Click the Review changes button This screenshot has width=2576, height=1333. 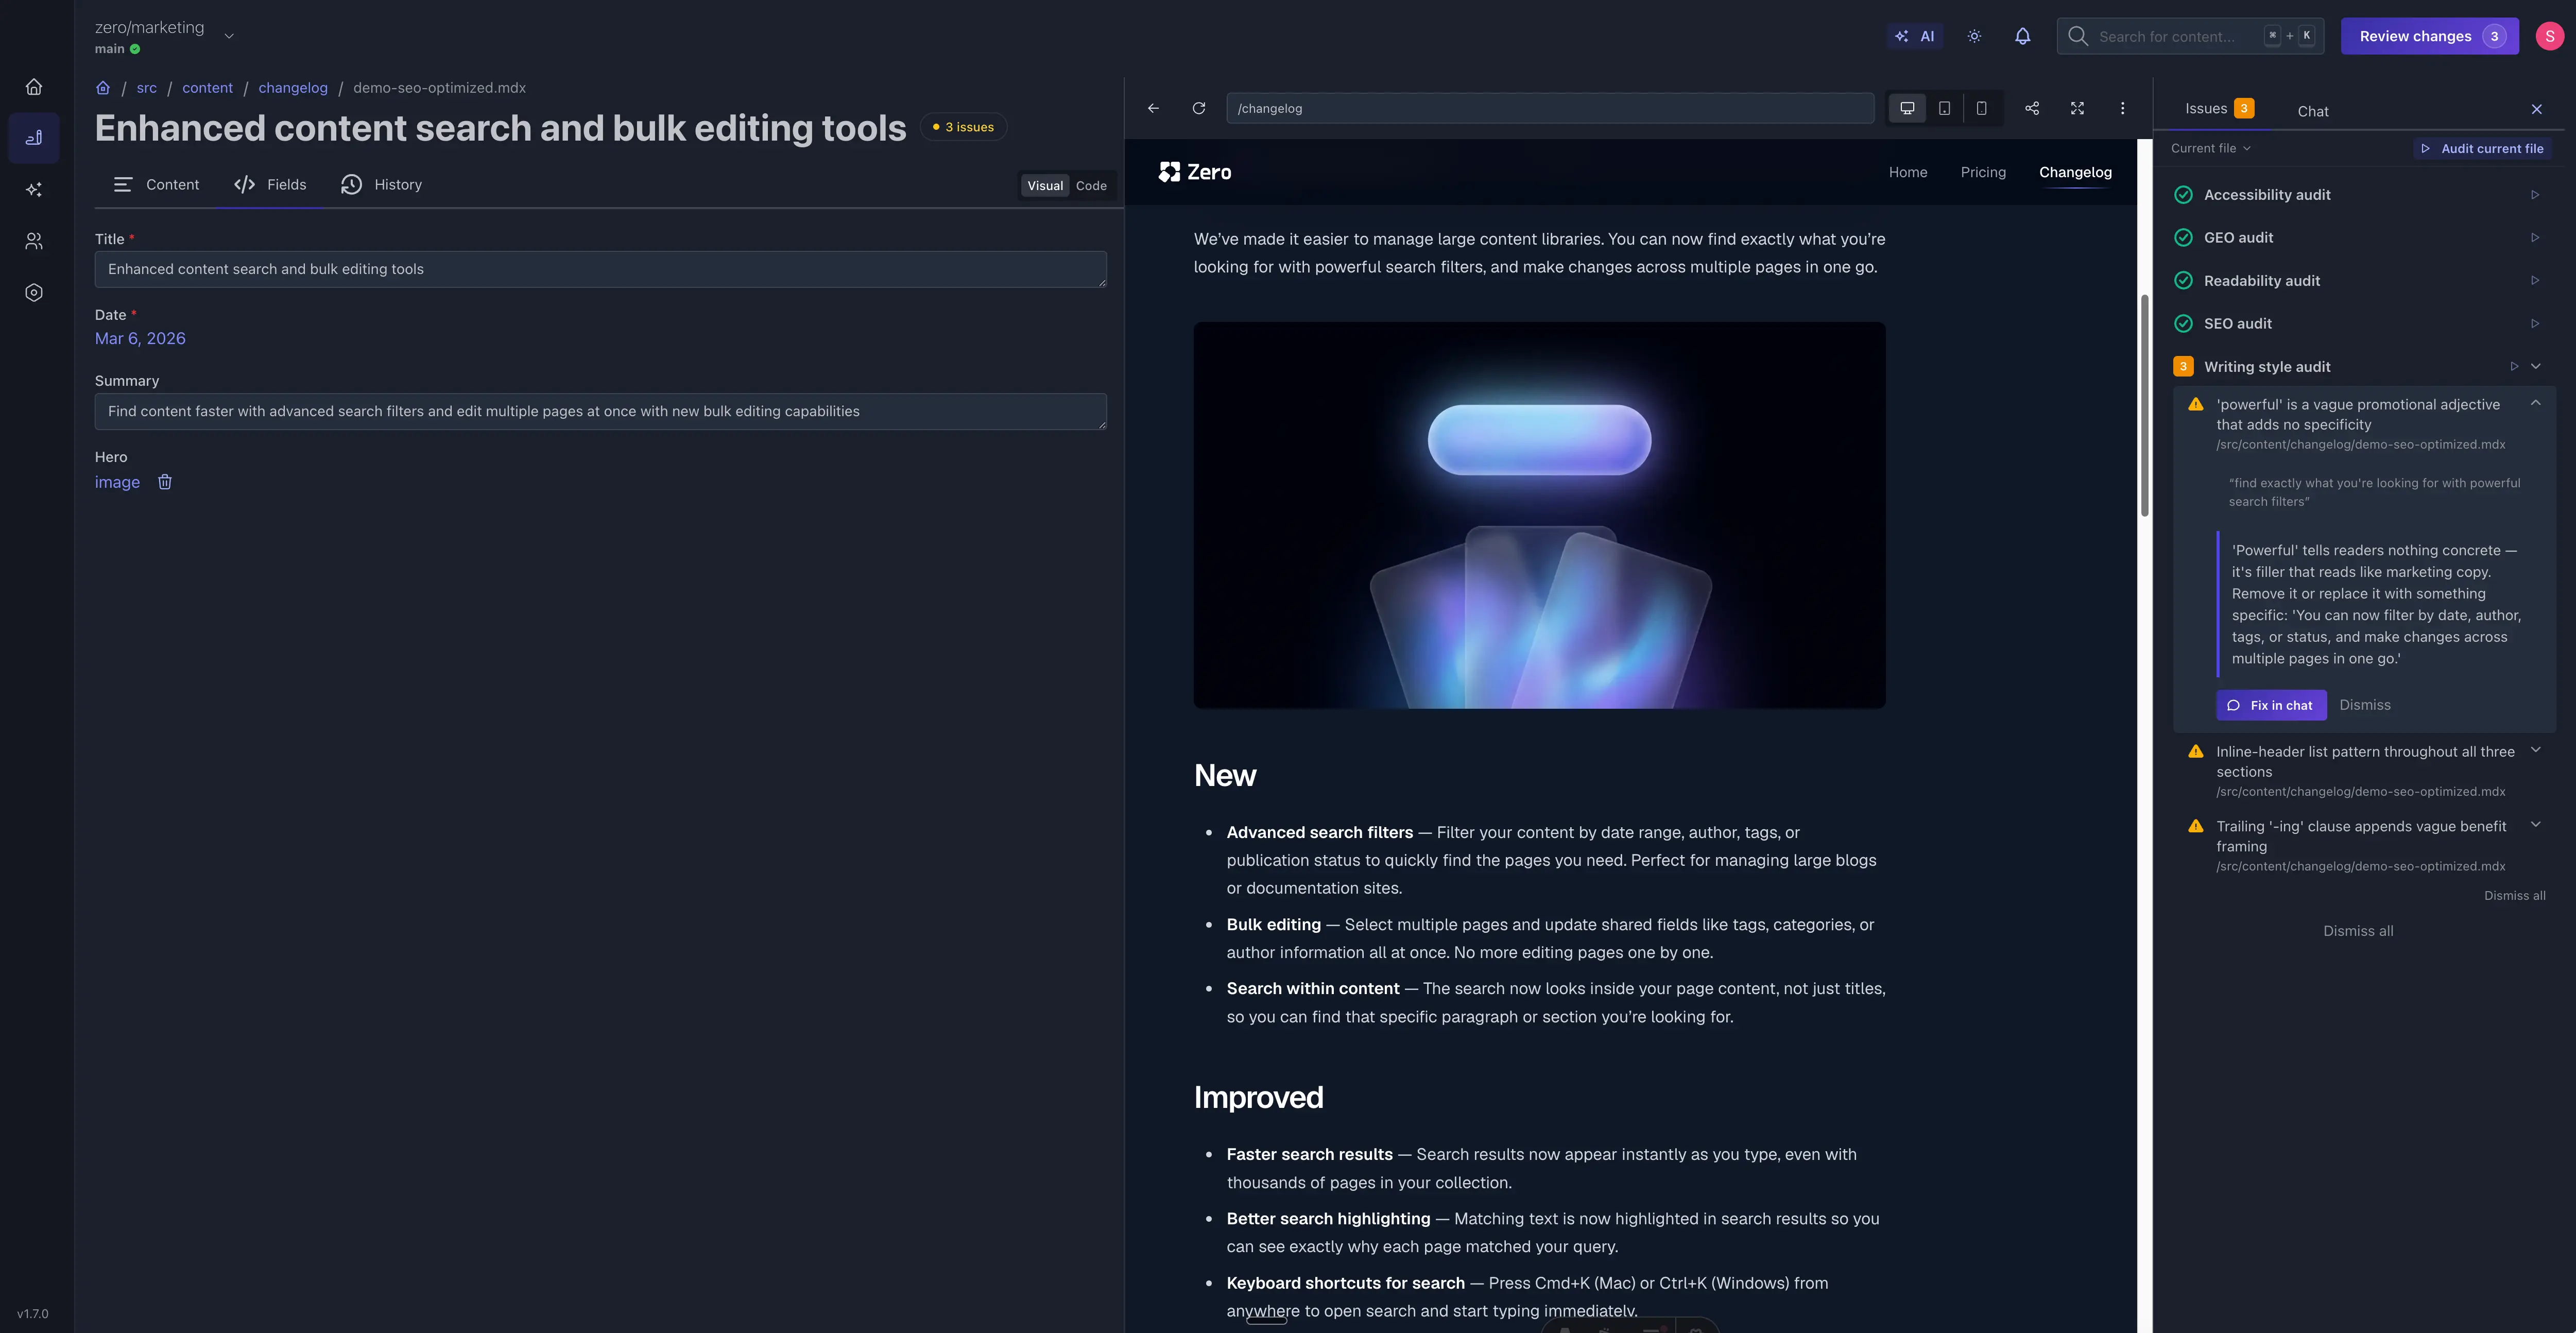tap(2430, 36)
